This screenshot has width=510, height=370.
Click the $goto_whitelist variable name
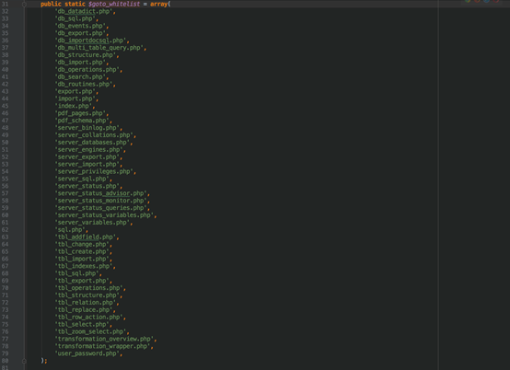[114, 4]
